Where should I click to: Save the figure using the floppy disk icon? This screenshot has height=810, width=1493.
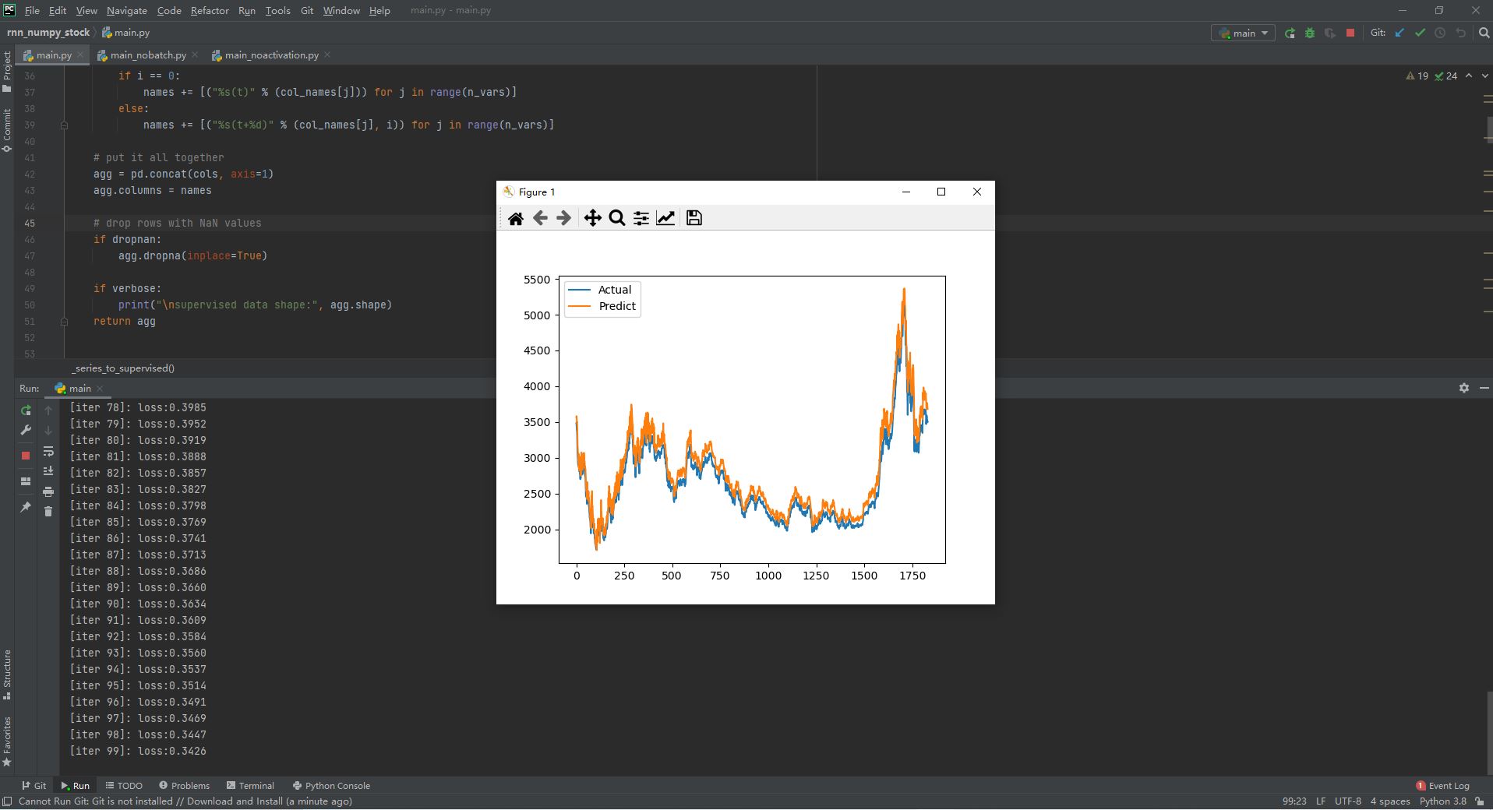694,218
